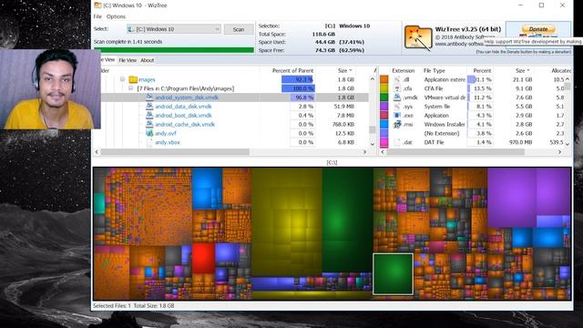583x328 pixels.
Task: Select the android_boot_disk.vmdk row name
Action: (183, 116)
